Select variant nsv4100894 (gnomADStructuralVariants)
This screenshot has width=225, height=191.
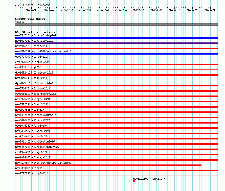[x=43, y=163]
